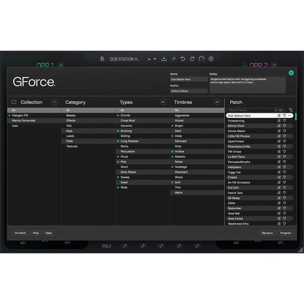The width and height of the screenshot is (304, 304).
Task: Click the Init Patch button
Action: click(20, 233)
